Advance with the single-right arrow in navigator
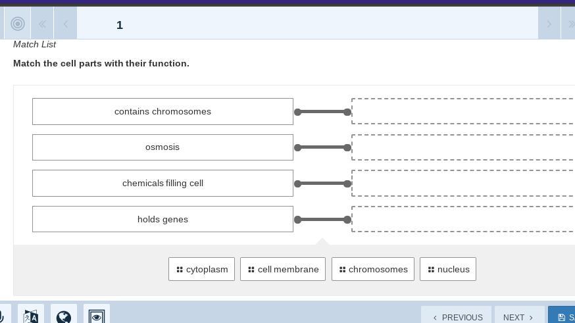This screenshot has height=323, width=575. coord(549,24)
